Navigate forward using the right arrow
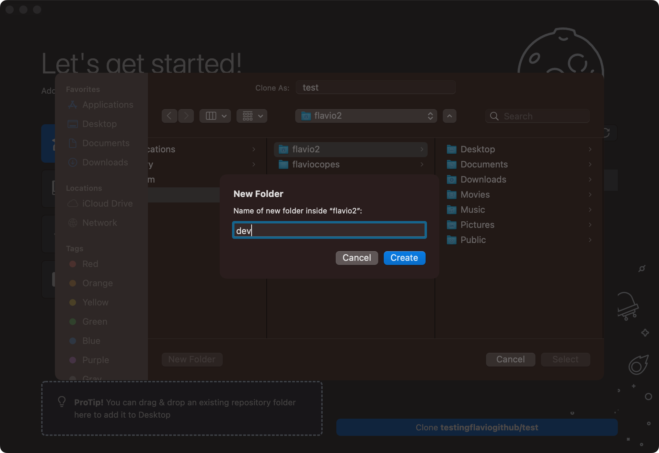This screenshot has height=453, width=659. pos(186,116)
